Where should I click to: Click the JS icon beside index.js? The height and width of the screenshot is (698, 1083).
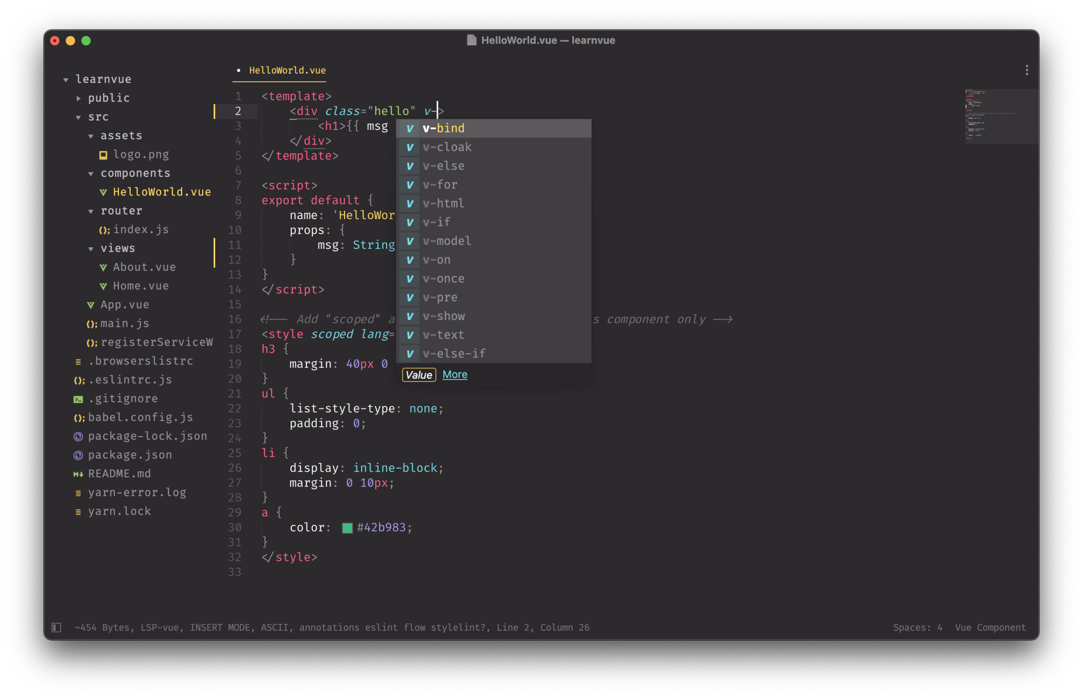tap(104, 230)
